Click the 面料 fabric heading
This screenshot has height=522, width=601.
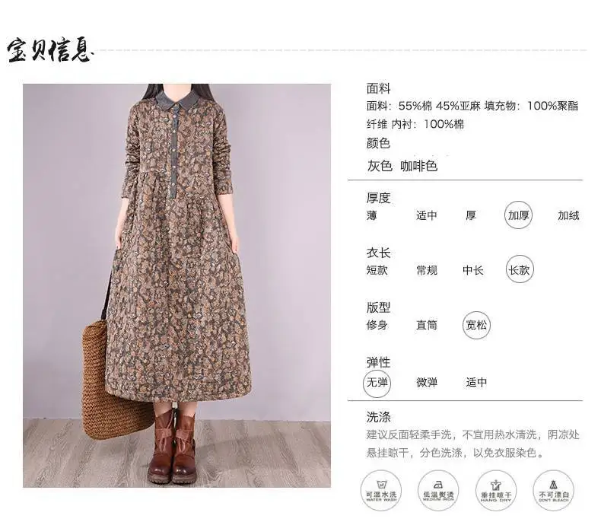378,88
